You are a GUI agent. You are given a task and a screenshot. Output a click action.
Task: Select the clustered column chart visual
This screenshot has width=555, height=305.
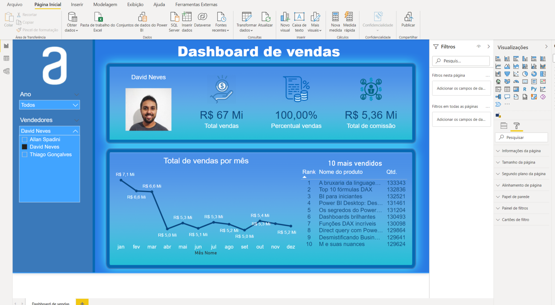(525, 59)
